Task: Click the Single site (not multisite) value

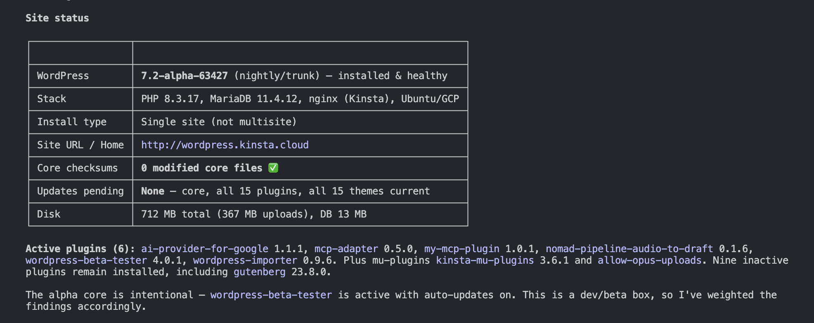Action: coord(219,122)
